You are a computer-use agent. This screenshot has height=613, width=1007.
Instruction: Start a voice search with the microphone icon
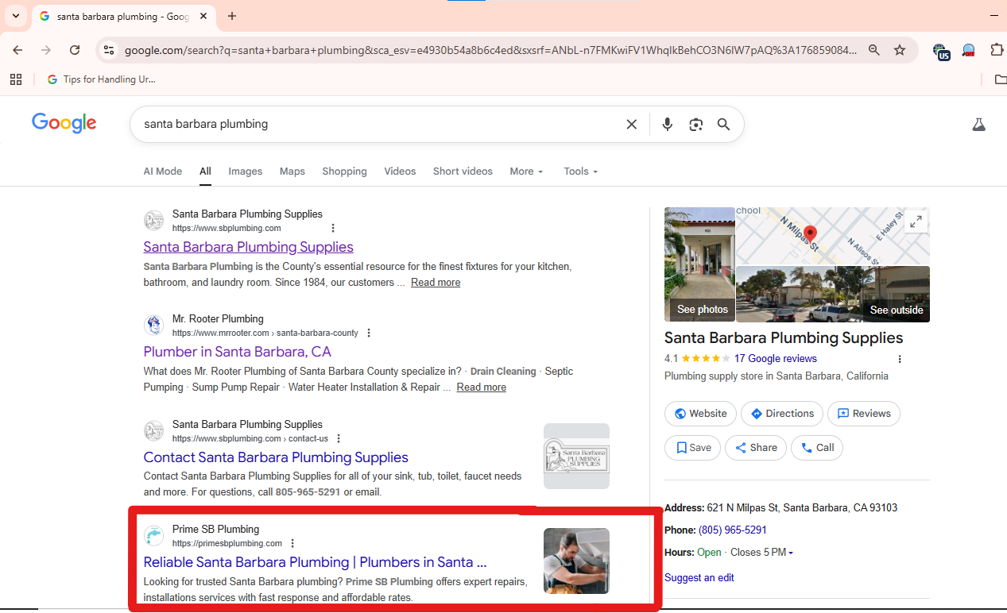coord(667,124)
